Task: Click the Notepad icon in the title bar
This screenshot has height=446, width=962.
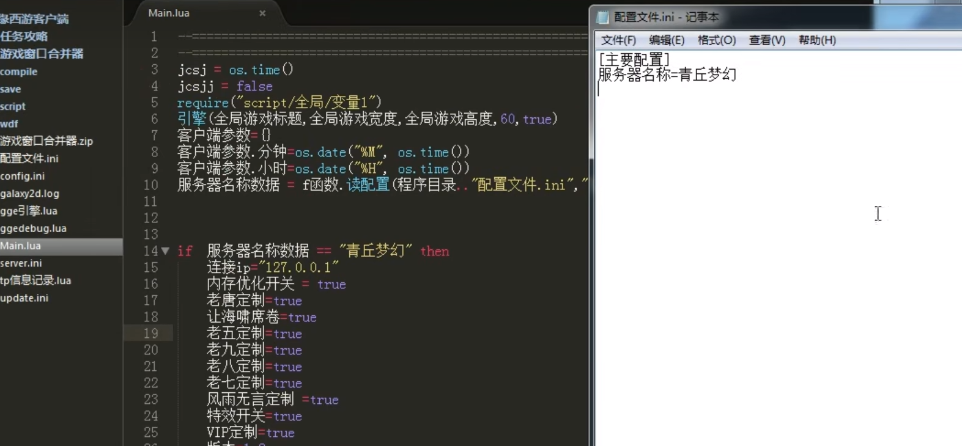Action: point(603,17)
